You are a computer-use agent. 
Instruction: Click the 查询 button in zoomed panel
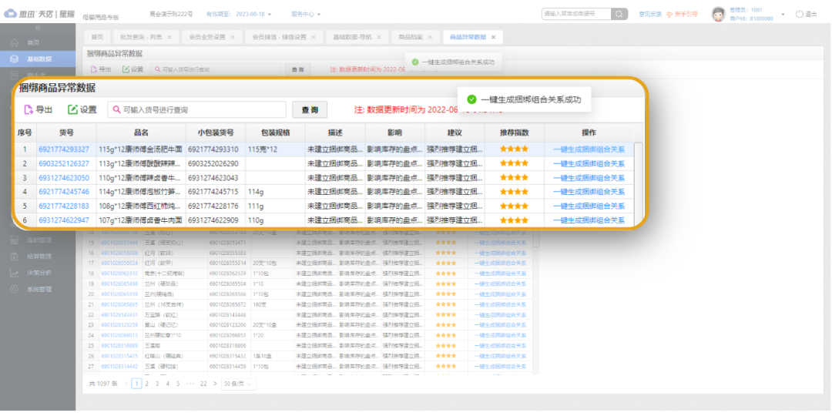[309, 110]
